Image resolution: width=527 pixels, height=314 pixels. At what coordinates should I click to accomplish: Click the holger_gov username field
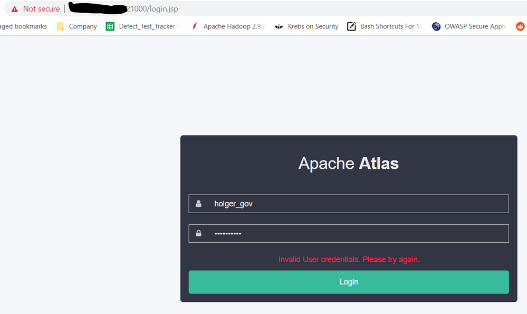[348, 203]
